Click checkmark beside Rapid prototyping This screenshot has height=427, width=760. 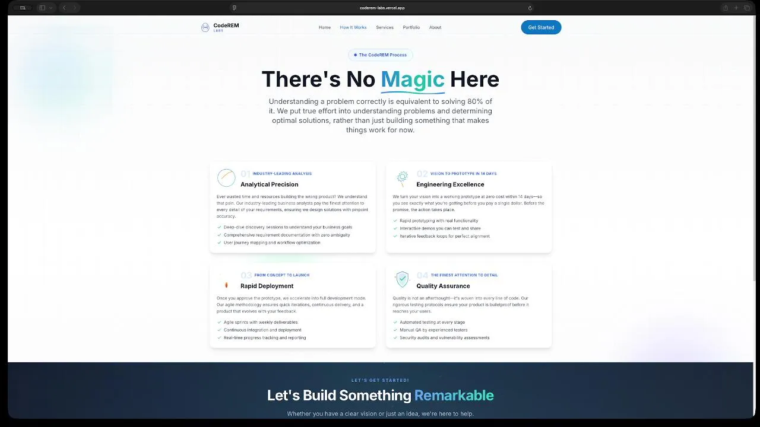tap(395, 221)
